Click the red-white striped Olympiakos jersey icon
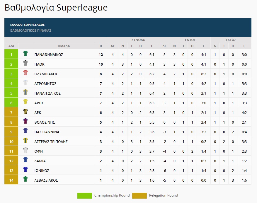 point(25,73)
